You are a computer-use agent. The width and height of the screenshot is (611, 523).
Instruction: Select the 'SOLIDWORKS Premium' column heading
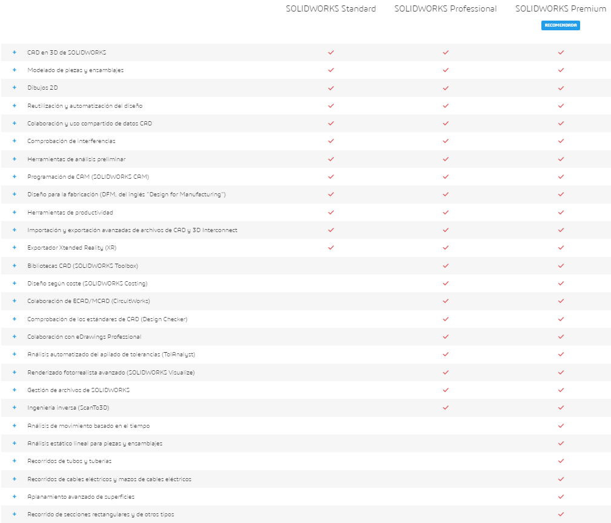coord(561,8)
